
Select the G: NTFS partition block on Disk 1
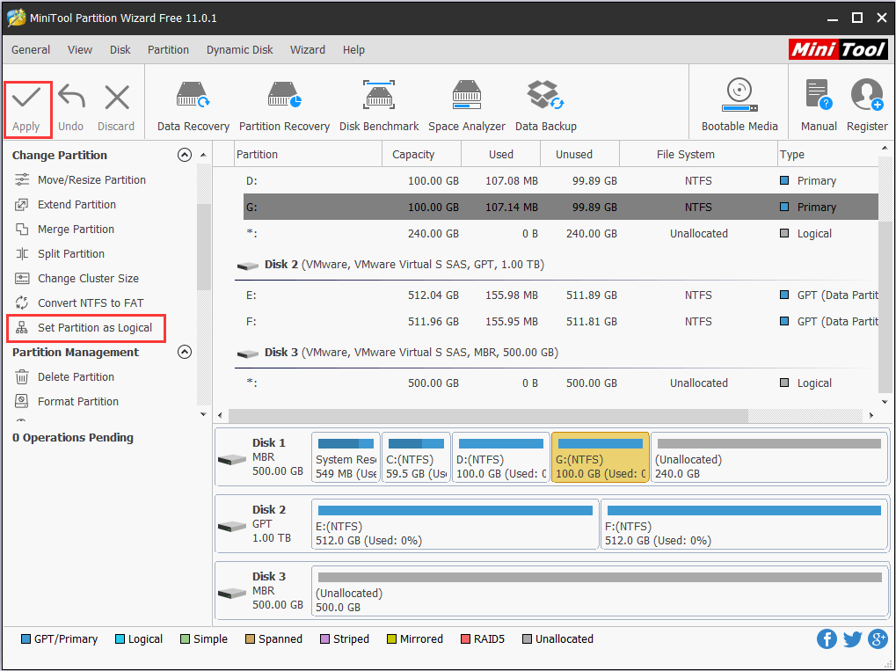600,456
